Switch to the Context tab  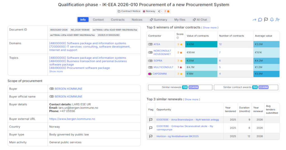pos(98,20)
